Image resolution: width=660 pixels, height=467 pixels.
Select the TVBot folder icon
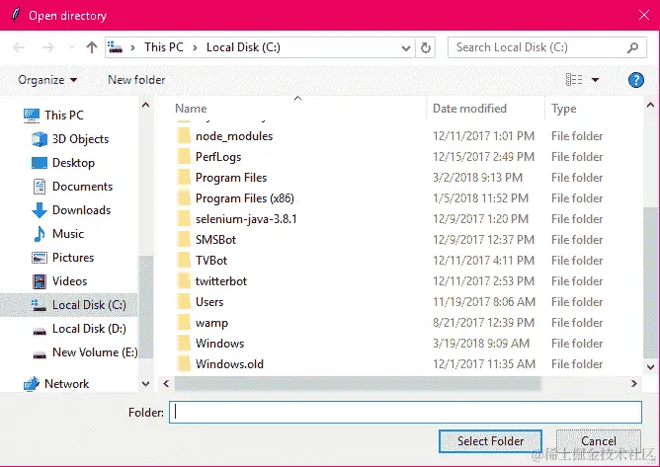(x=184, y=260)
